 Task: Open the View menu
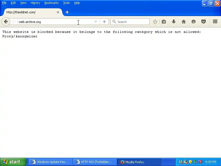tap(23, 3)
